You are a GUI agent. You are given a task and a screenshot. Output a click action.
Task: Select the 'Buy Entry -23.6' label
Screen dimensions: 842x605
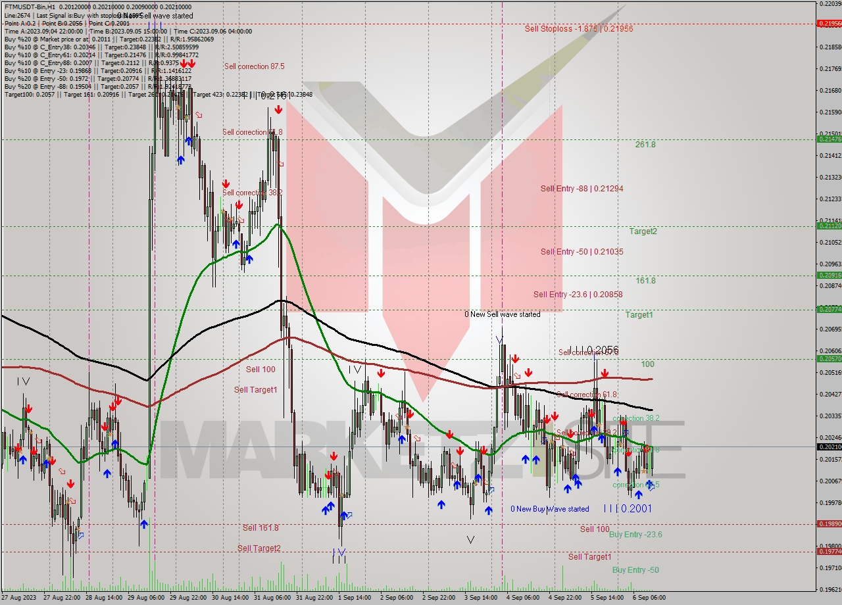635,535
